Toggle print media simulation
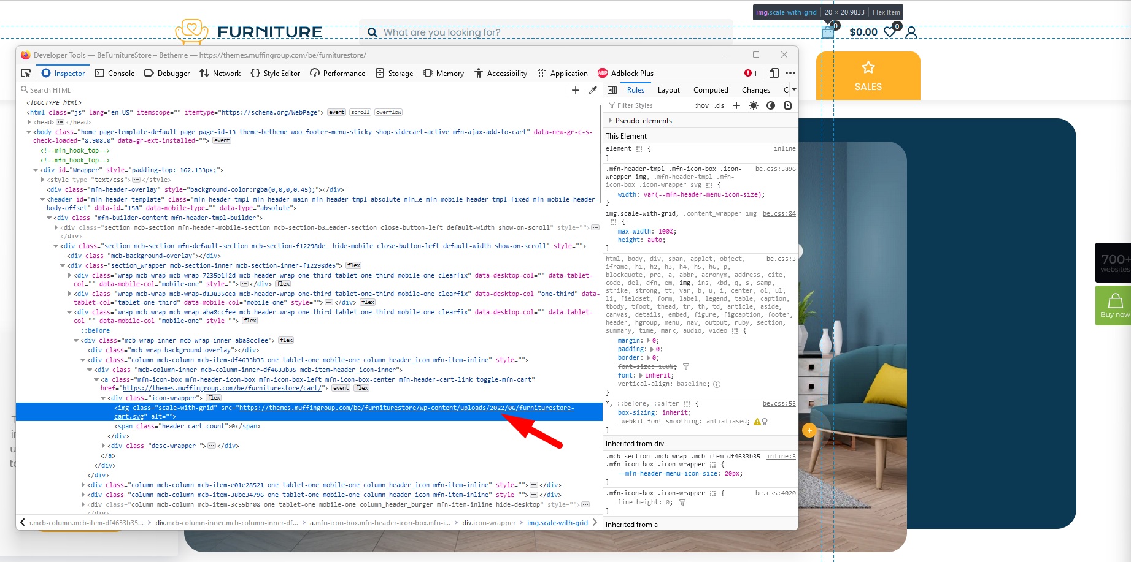This screenshot has height=562, width=1131. click(788, 105)
